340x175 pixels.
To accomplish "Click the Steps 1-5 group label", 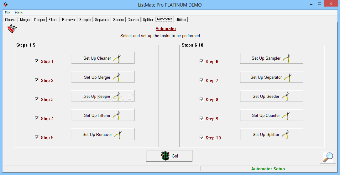I will click(x=26, y=45).
